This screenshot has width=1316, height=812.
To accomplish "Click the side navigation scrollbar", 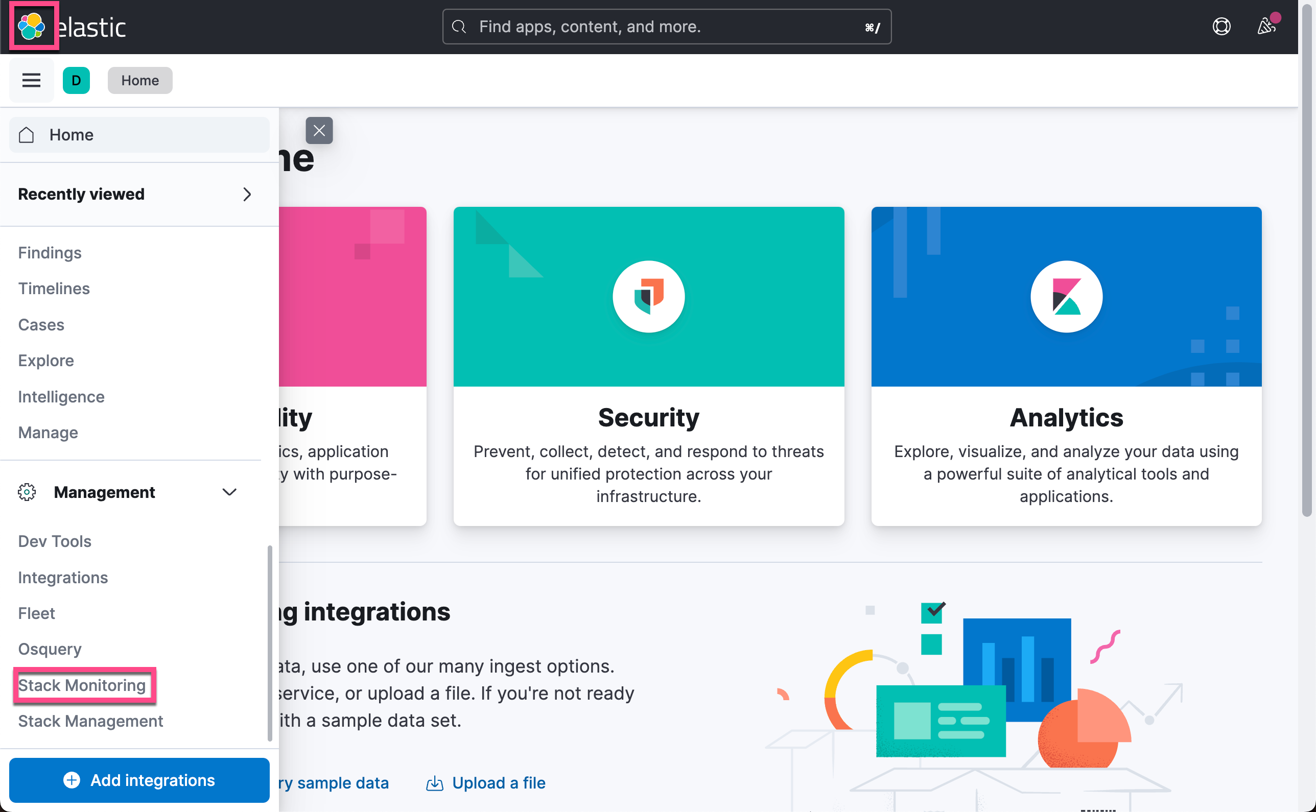I will [270, 643].
